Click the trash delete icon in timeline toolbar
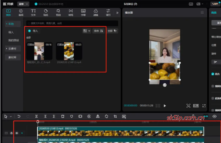This screenshot has height=143, width=221. (x=63, y=116)
